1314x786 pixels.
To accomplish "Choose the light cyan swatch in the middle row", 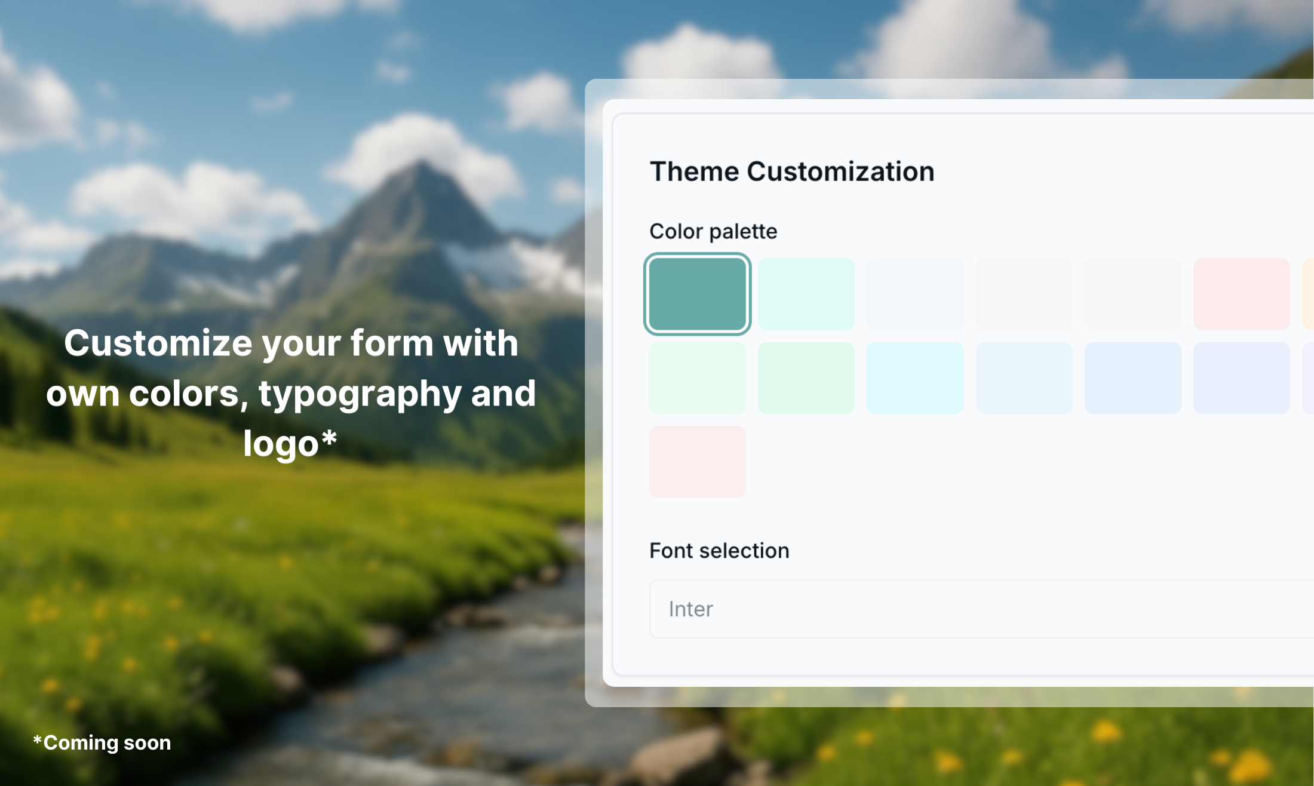I will tap(914, 377).
